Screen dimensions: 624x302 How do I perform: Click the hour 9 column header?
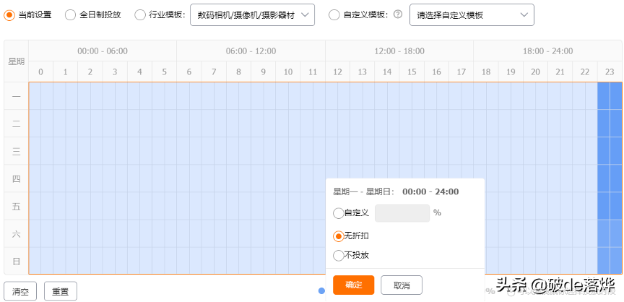pos(264,72)
